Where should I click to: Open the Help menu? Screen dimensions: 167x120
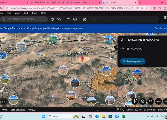click(x=44, y=13)
